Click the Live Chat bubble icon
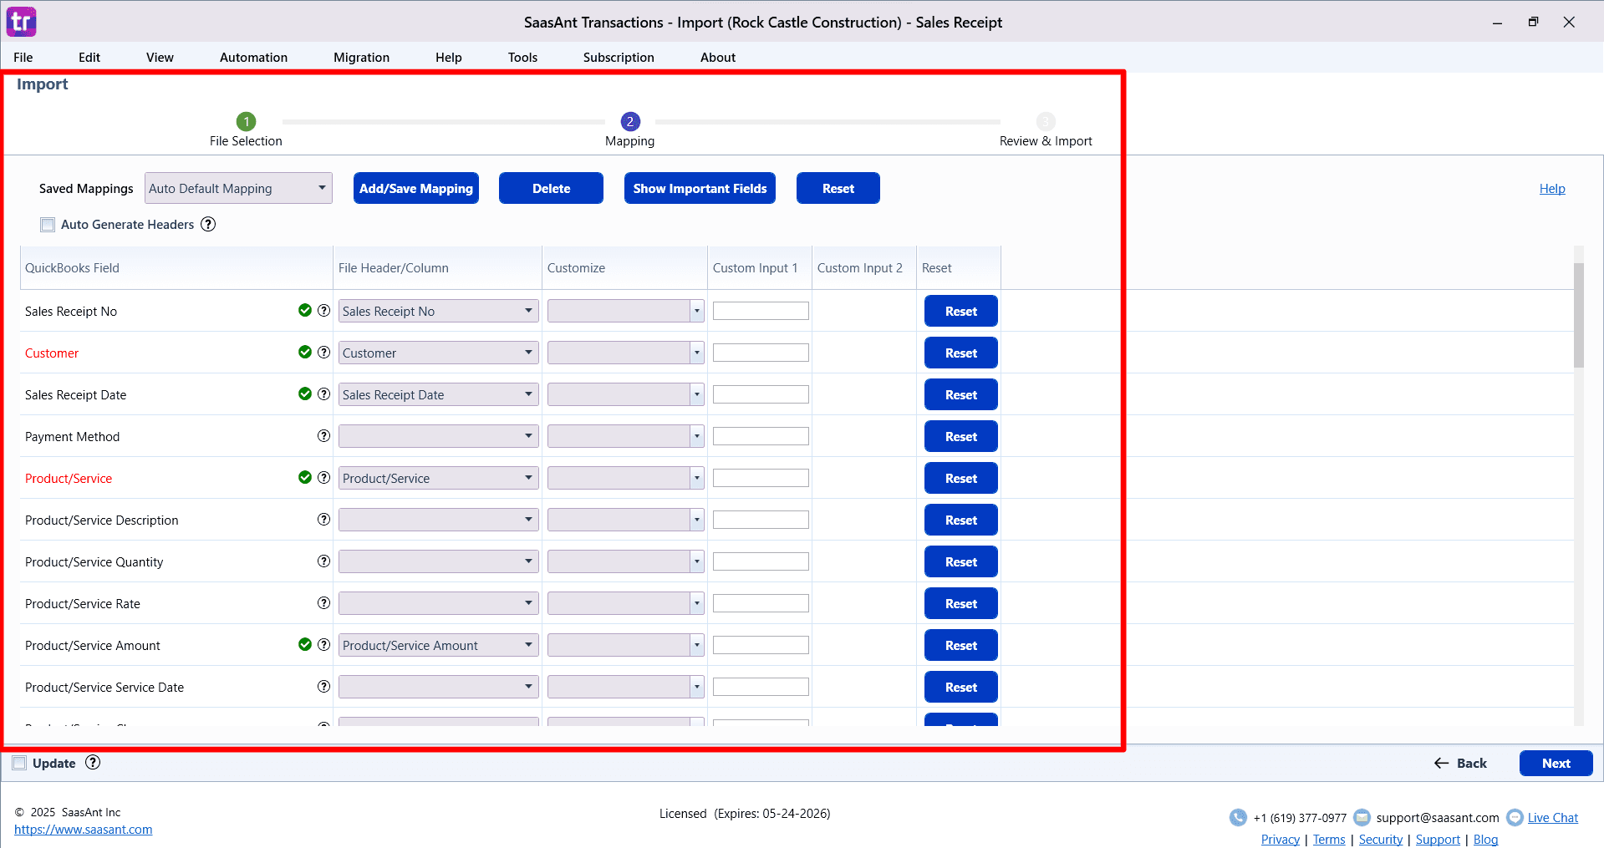This screenshot has width=1604, height=848. tap(1514, 817)
